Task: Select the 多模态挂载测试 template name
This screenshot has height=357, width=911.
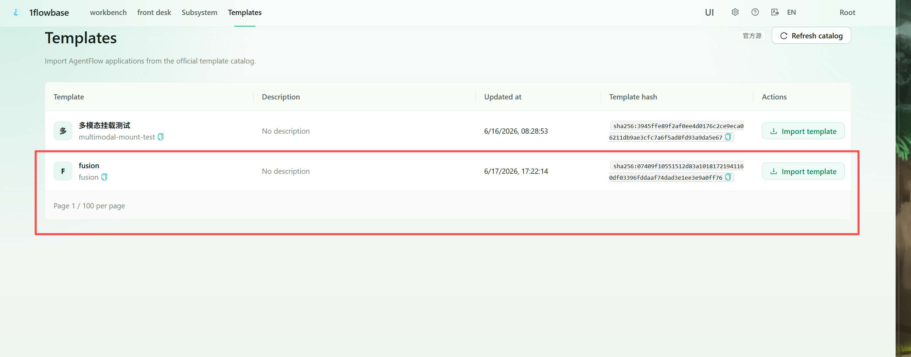Action: 104,125
